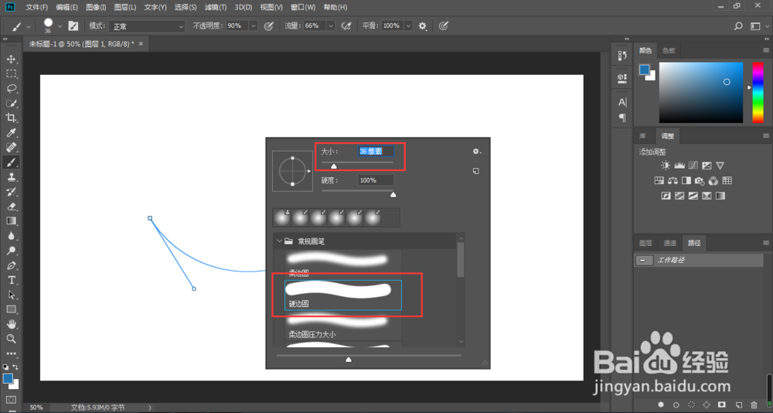Toggle the brush settings panel button

click(73, 26)
